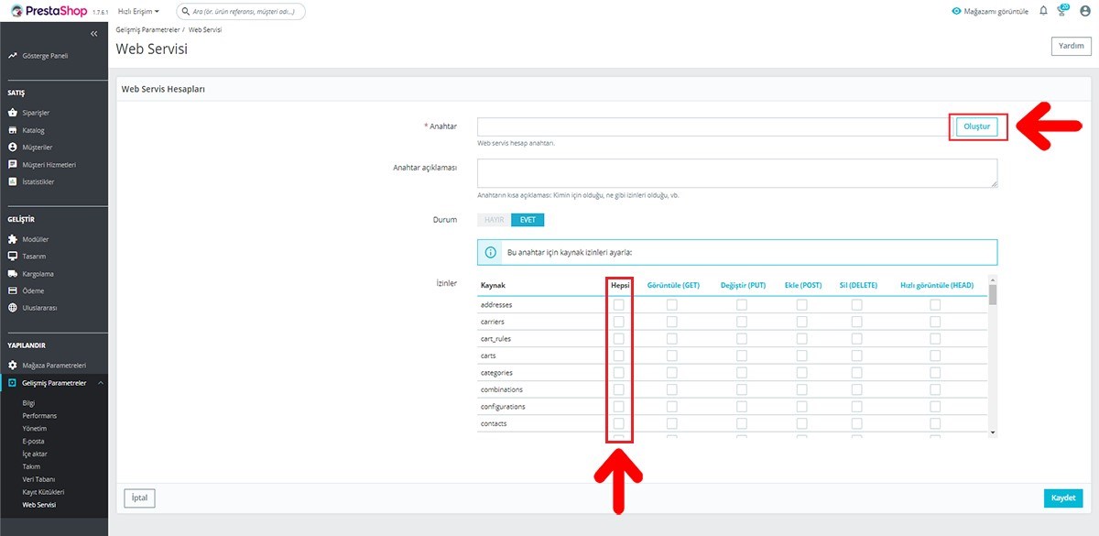Collapse the Gelişmiş Parametreleri submenu chevron
The height and width of the screenshot is (536, 1099).
(x=99, y=383)
